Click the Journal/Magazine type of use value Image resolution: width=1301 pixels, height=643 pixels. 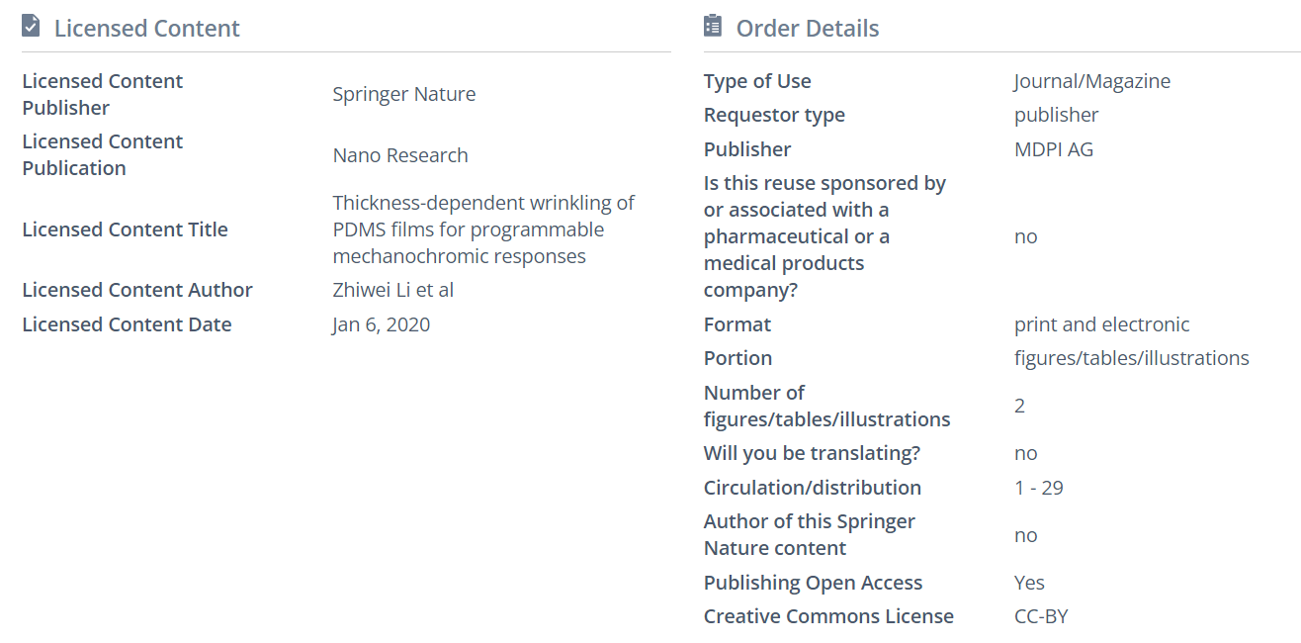[1091, 81]
